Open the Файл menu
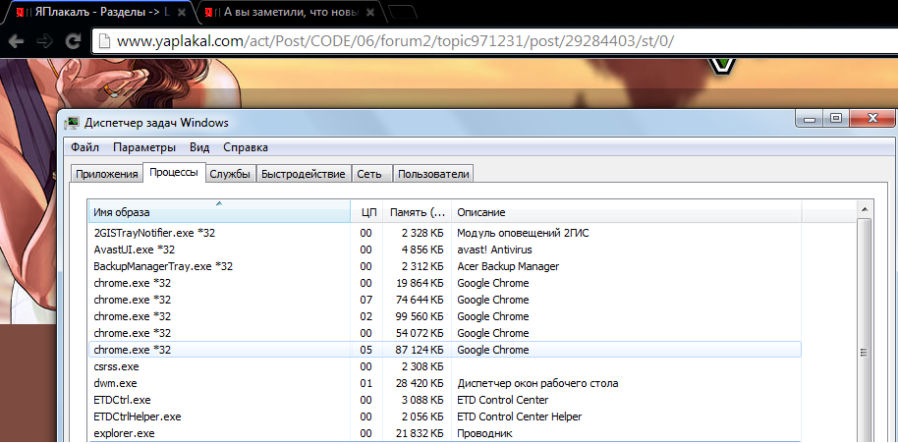The image size is (898, 444). (84, 147)
